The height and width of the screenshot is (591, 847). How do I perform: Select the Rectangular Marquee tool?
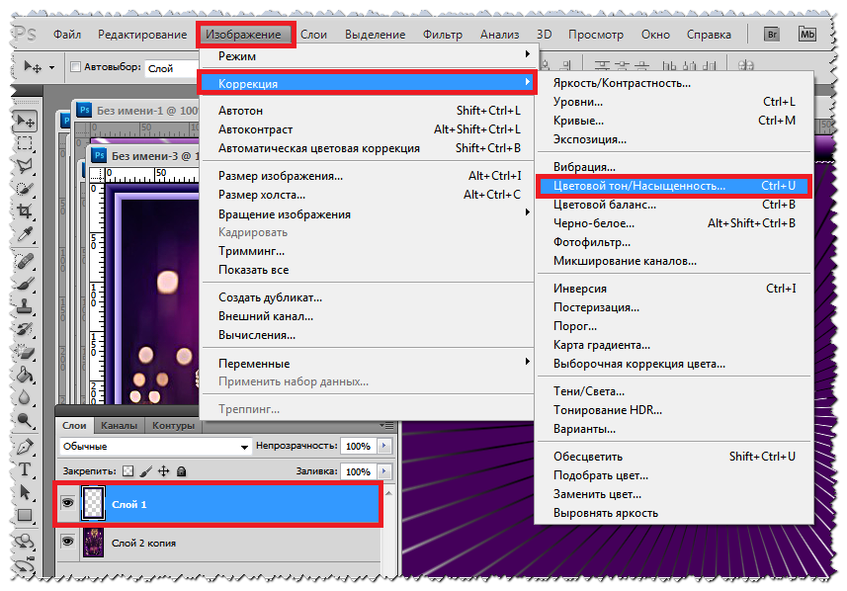25,143
